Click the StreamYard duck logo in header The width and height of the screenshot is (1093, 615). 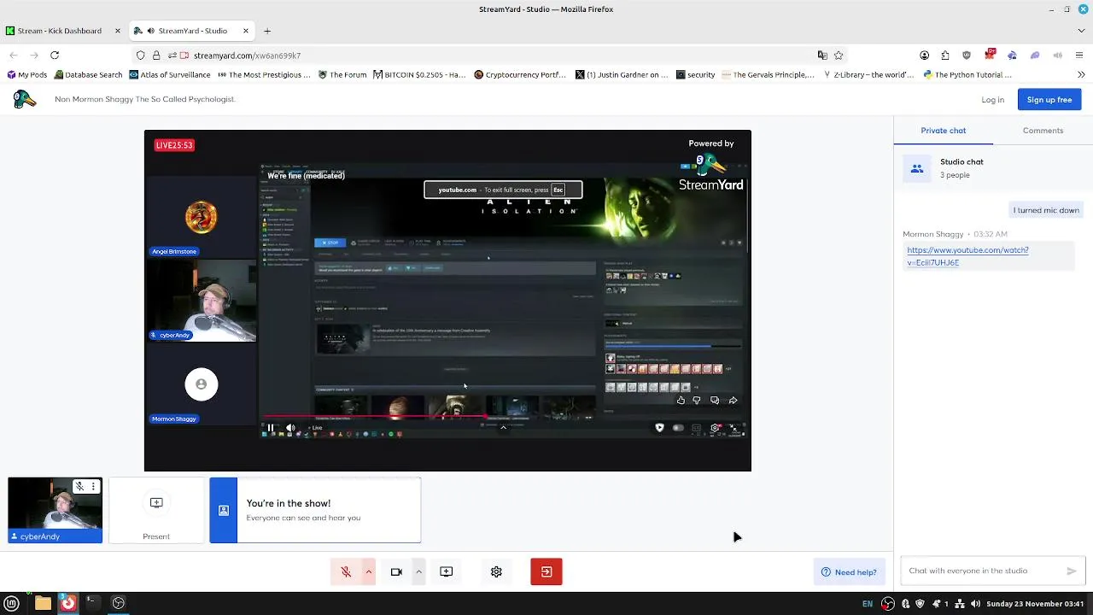(x=25, y=99)
